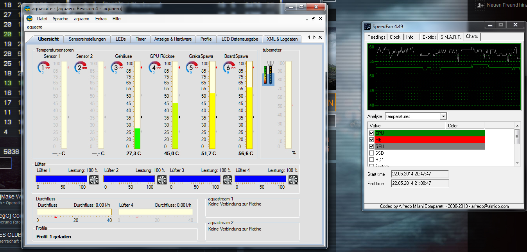Click the red MB color swatch row

[x=429, y=140]
